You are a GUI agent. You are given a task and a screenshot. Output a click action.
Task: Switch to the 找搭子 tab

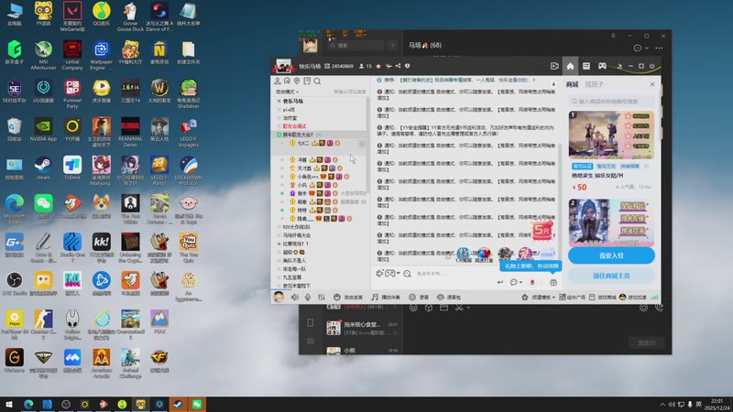click(594, 84)
